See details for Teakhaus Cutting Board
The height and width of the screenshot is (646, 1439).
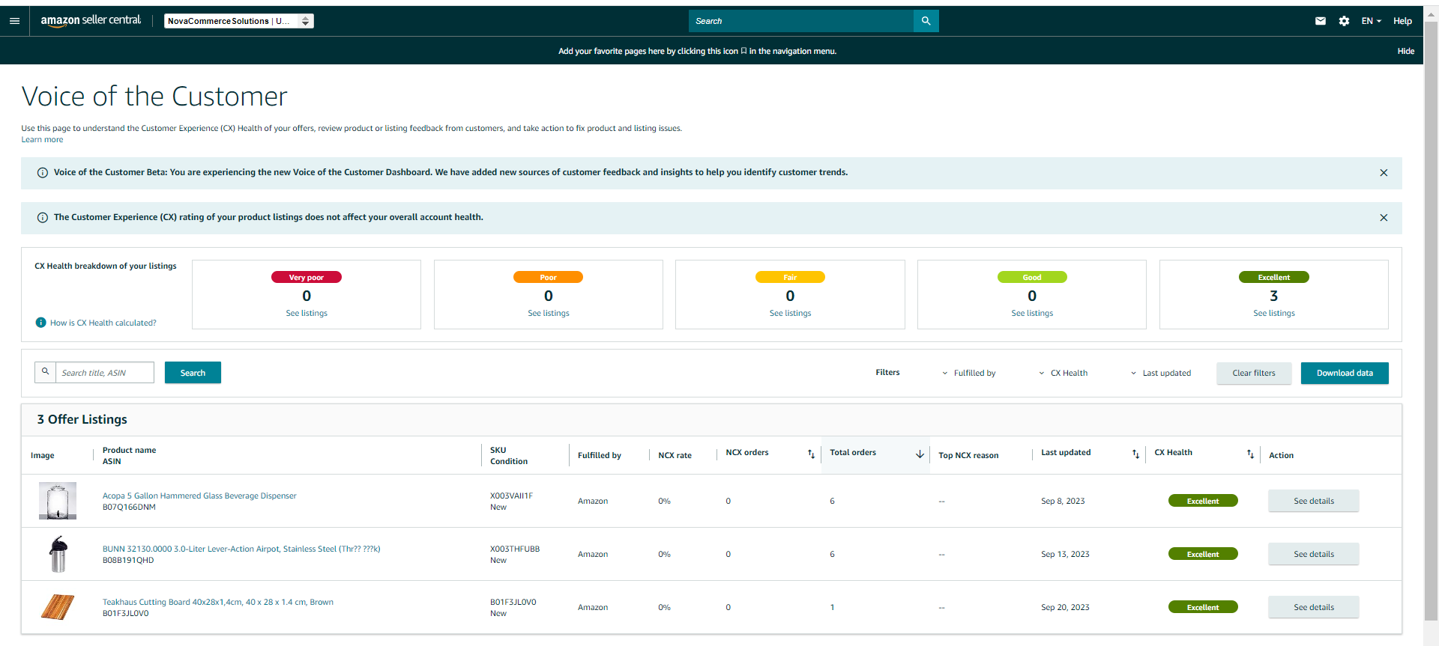click(x=1314, y=607)
